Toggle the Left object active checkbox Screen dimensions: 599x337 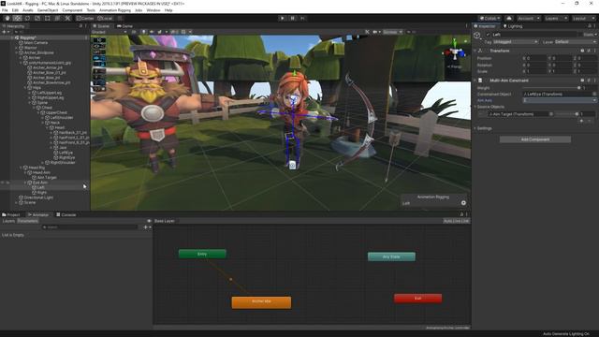[488, 35]
